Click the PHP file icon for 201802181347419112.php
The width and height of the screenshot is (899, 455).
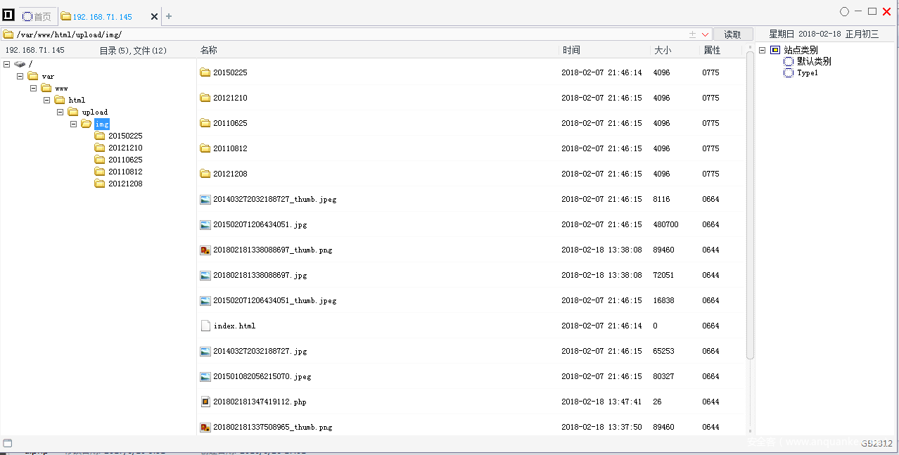[205, 402]
